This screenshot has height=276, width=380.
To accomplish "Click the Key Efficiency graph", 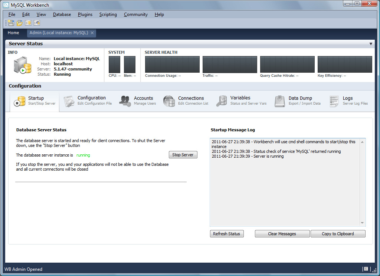I will (345, 65).
